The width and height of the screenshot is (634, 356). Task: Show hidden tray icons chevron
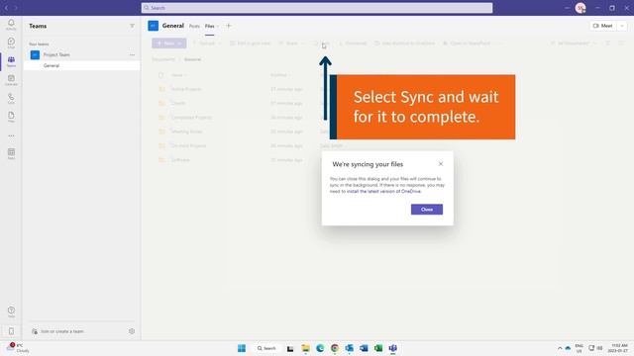(560, 348)
